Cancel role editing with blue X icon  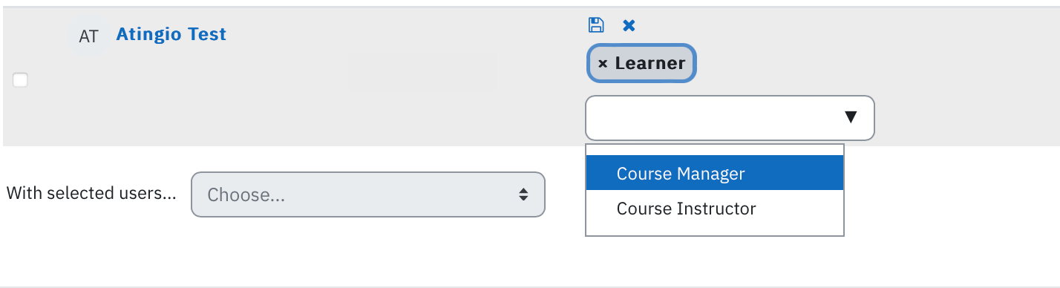tap(629, 26)
